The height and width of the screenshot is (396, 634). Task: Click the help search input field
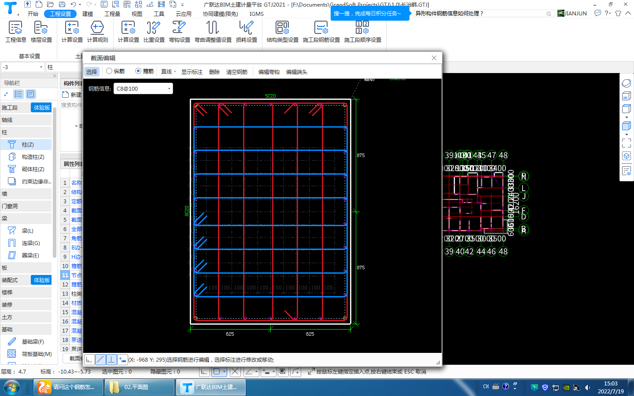pyautogui.click(x=483, y=14)
